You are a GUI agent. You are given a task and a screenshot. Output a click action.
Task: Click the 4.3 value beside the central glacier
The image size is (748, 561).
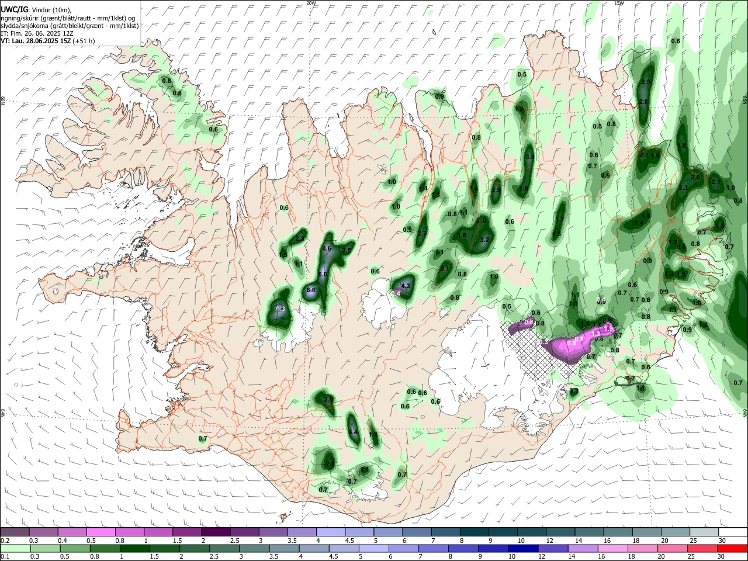click(407, 286)
